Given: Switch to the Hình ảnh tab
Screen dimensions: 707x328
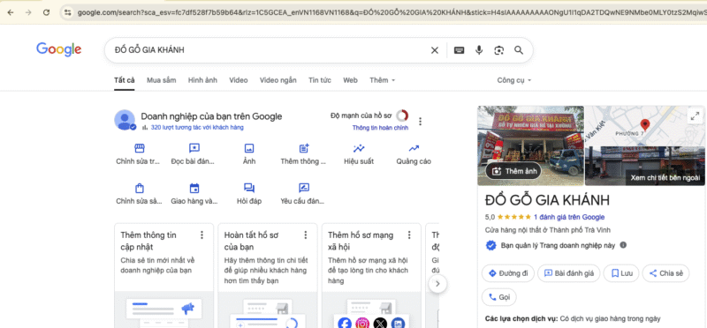Looking at the screenshot, I should point(202,80).
